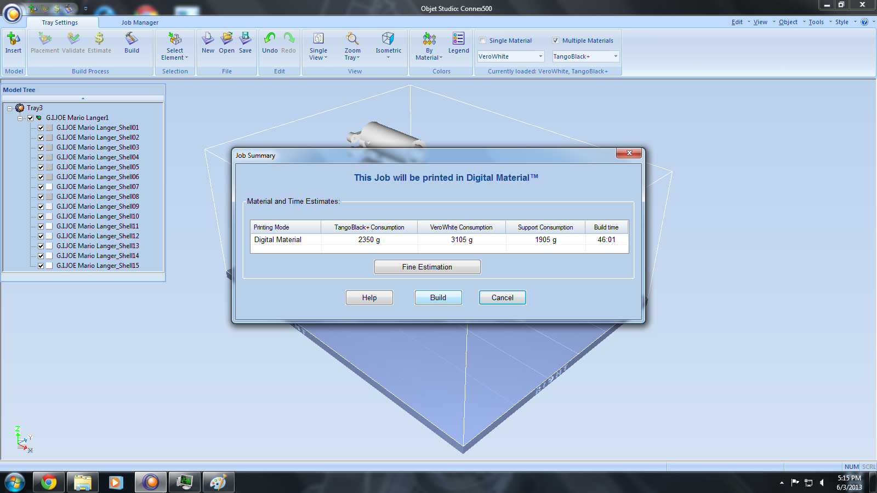Open the Legend colors icon
Screen dimensions: 877x493
point(459,39)
